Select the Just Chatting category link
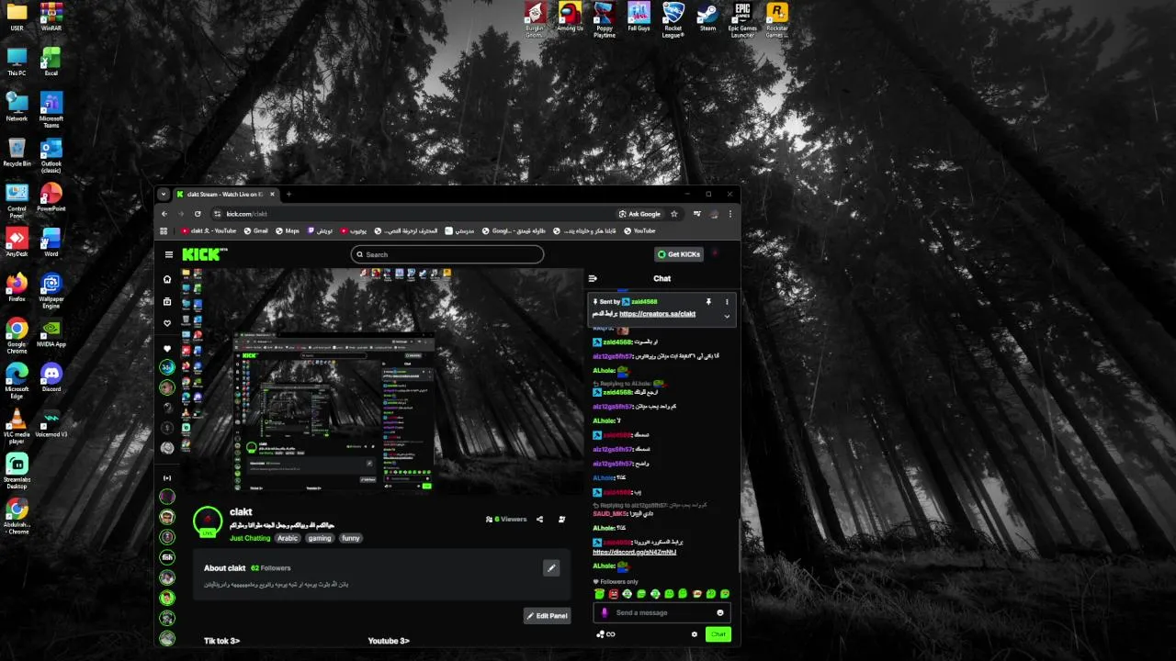This screenshot has width=1176, height=661. (250, 538)
